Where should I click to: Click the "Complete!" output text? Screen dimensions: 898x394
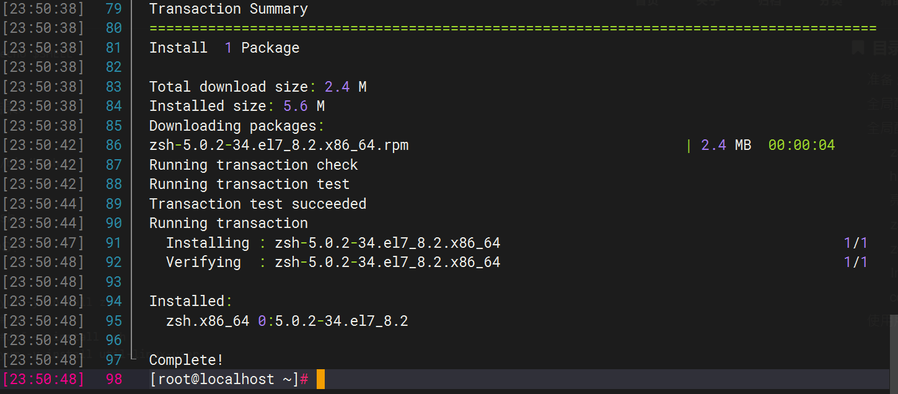pos(186,360)
